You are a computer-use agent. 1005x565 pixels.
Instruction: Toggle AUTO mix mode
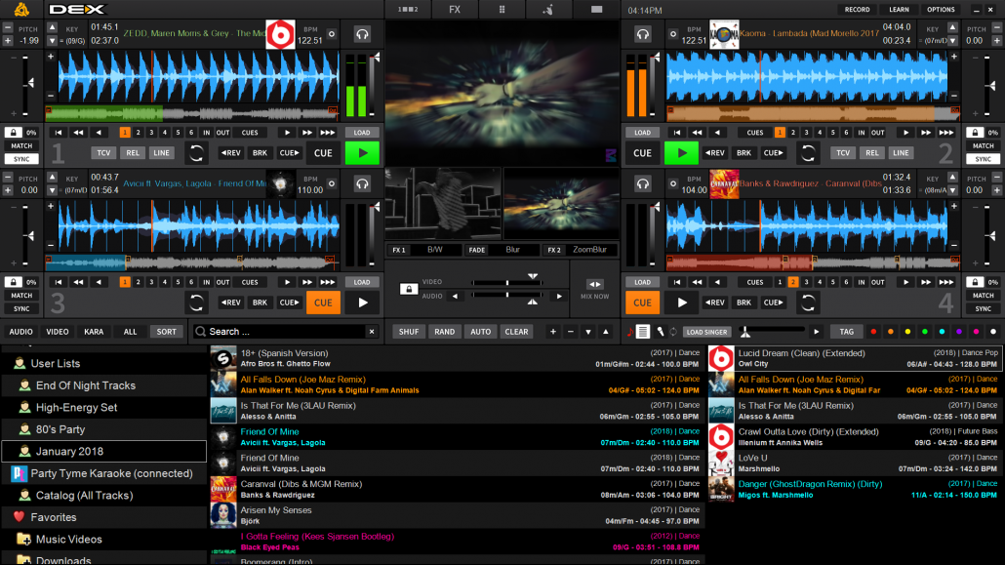click(481, 332)
